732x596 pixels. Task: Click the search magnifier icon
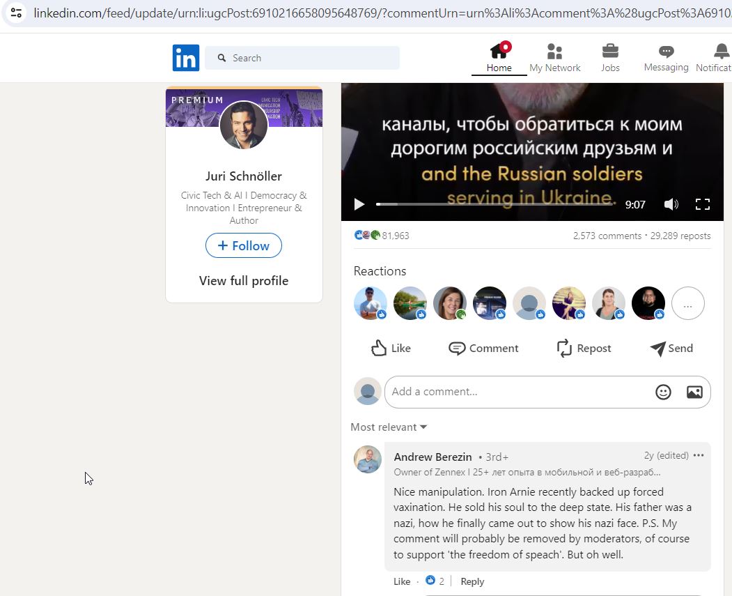pyautogui.click(x=221, y=58)
